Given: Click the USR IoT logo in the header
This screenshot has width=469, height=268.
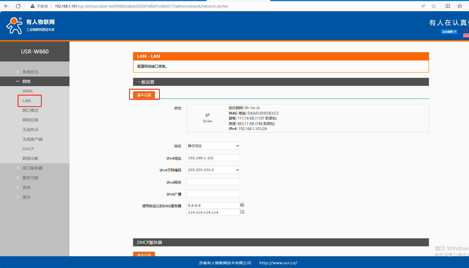Looking at the screenshot, I should point(31,25).
